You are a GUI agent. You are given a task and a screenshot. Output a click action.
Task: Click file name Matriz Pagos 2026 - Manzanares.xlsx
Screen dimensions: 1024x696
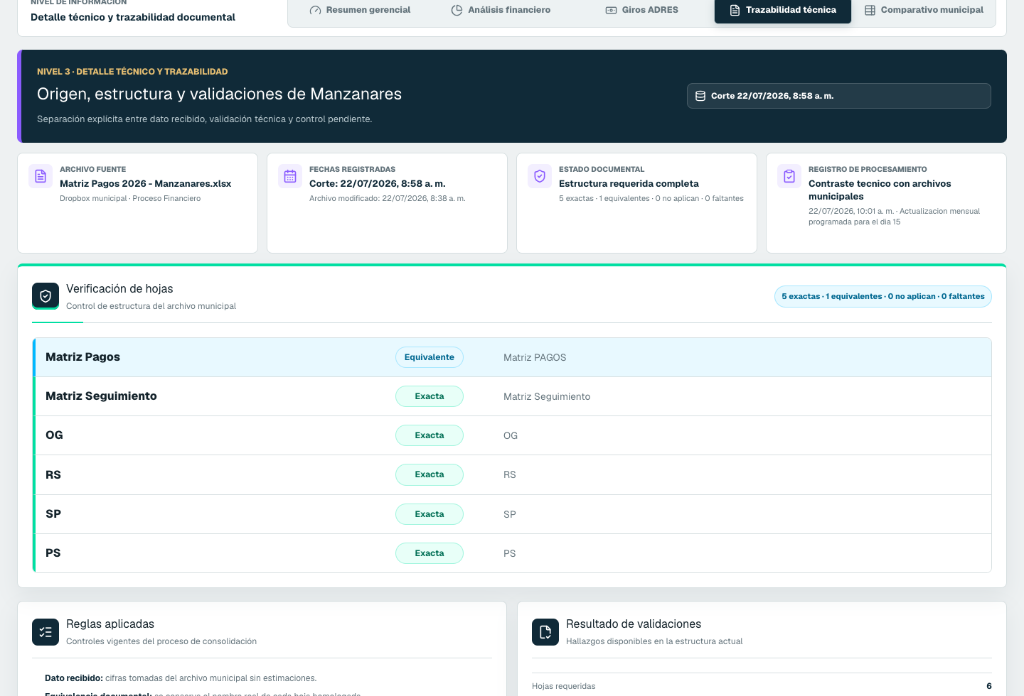[x=146, y=184]
